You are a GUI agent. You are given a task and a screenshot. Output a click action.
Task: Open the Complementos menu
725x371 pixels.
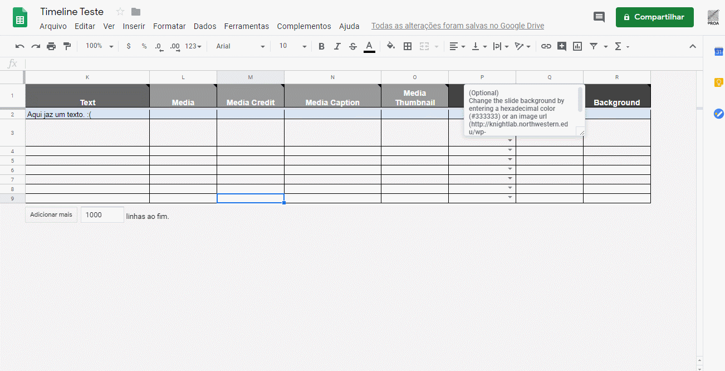(304, 26)
